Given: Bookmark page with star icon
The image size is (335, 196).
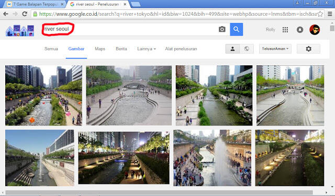Looking at the screenshot, I should pyautogui.click(x=320, y=14).
